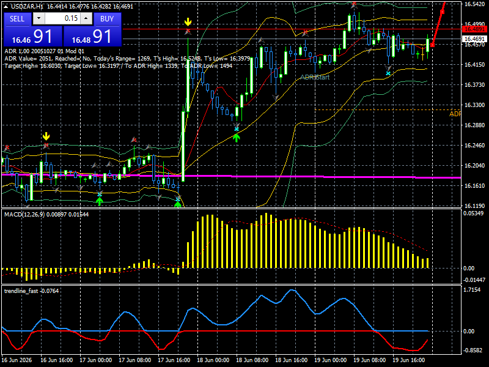Select the green up arrow at 18 Jun 08:00
Viewport: 489px width, 367px height.
tap(237, 138)
